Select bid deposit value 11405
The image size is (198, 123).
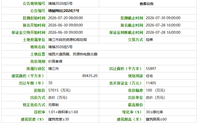pos(151,83)
